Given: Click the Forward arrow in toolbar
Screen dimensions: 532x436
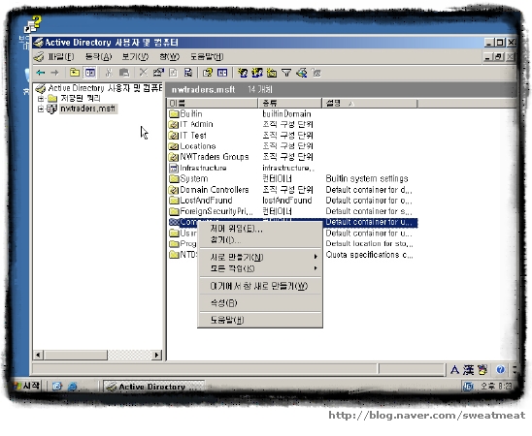Looking at the screenshot, I should pyautogui.click(x=54, y=73).
